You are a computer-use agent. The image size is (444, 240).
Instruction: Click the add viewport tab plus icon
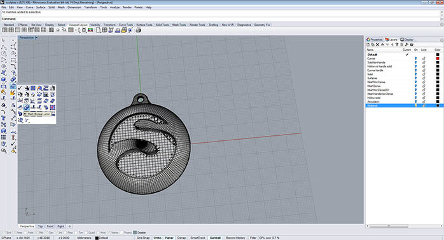pyautogui.click(x=69, y=227)
